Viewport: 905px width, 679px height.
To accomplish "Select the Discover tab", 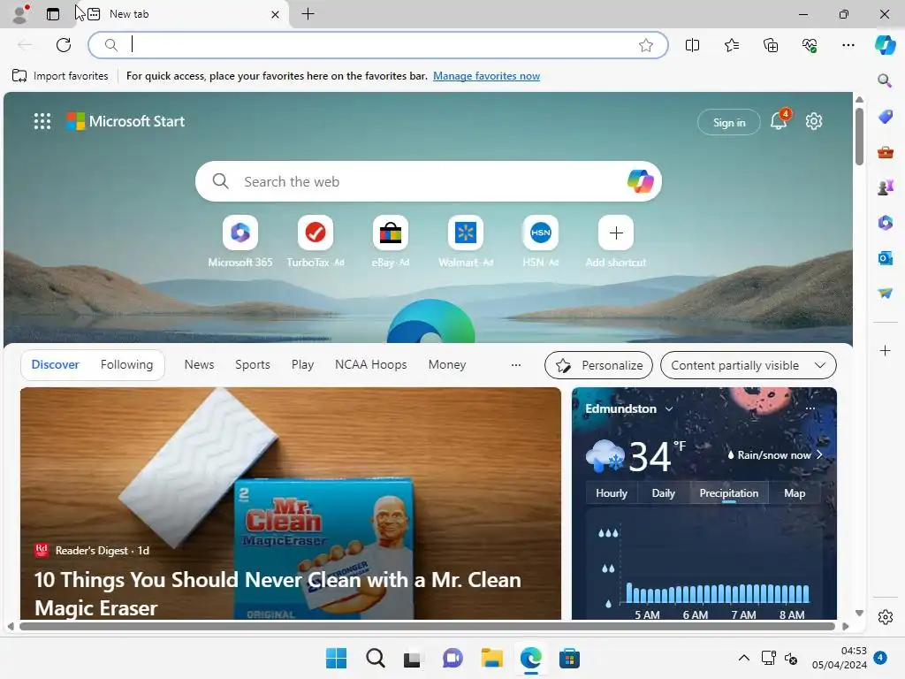I will [x=56, y=364].
